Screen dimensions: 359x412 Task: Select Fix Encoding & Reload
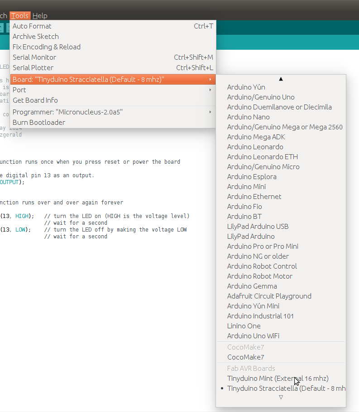113,47
